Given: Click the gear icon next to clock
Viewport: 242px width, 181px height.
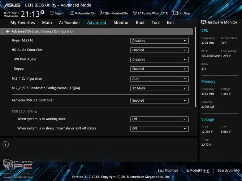Looking at the screenshot, I should pyautogui.click(x=42, y=12).
